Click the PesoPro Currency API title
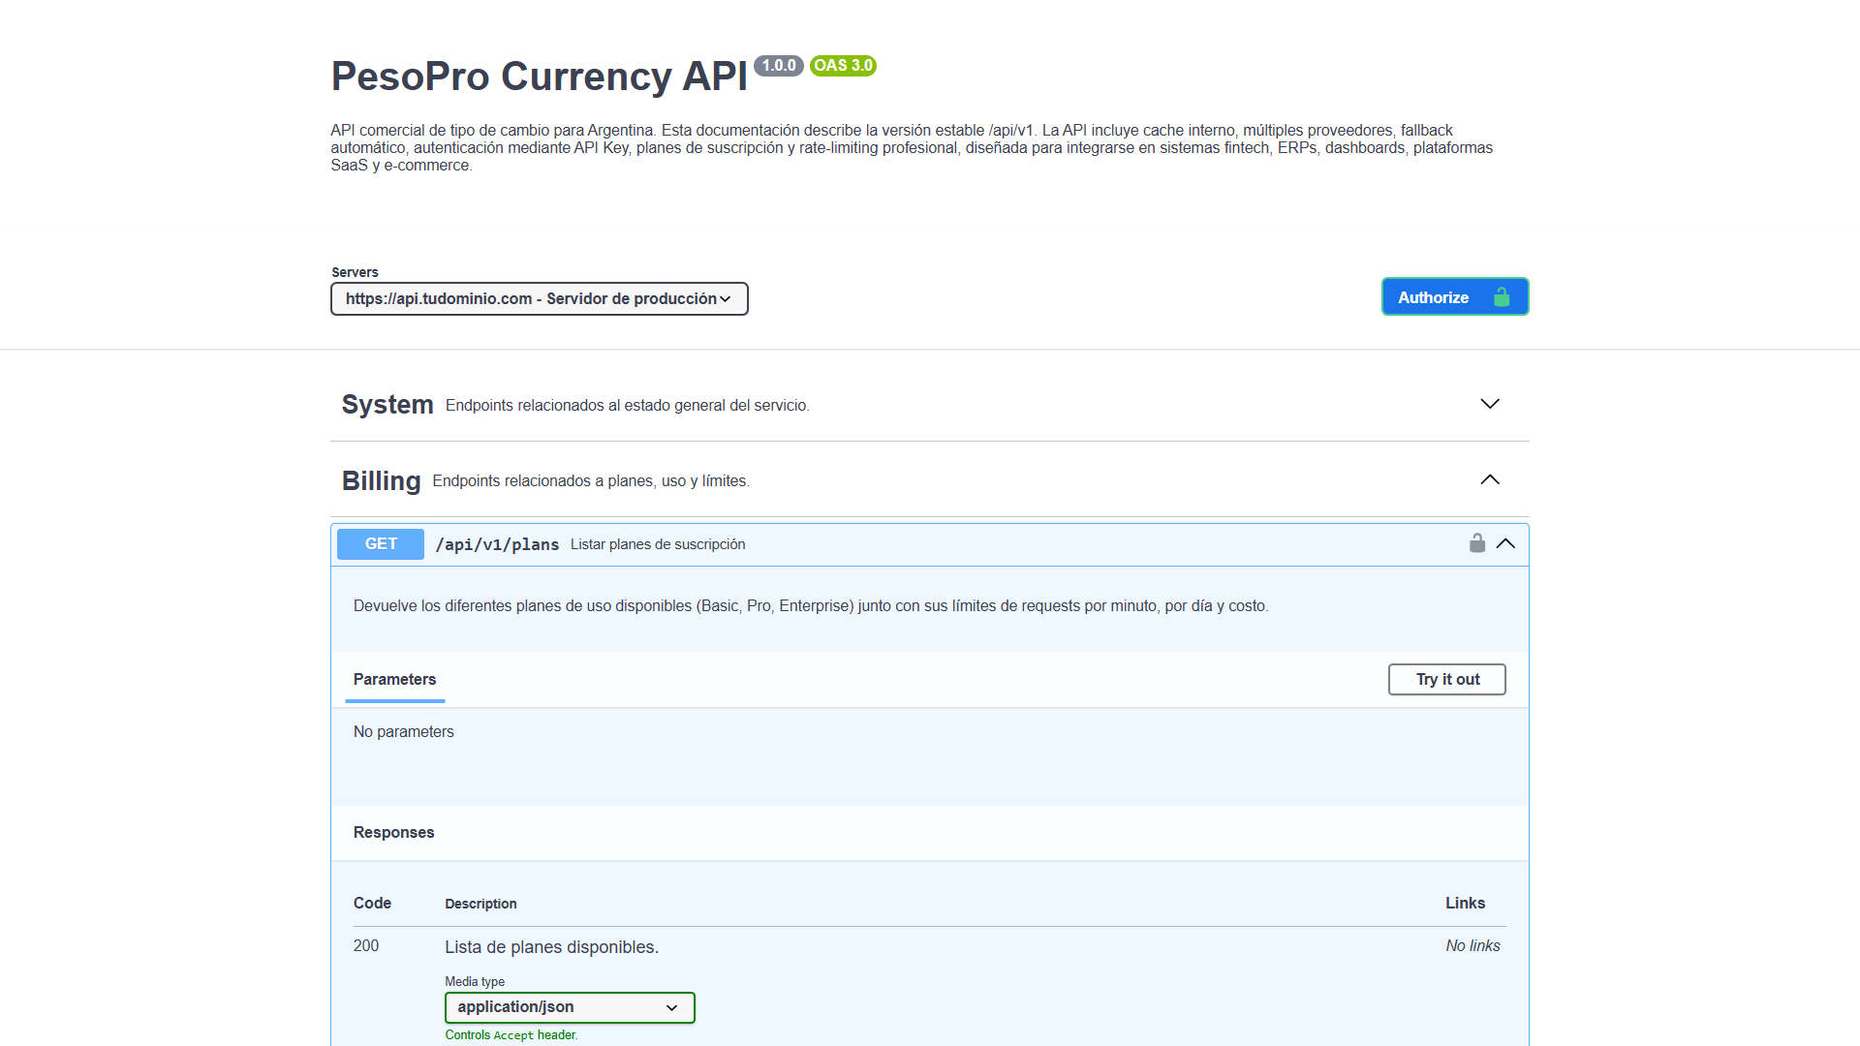 tap(539, 77)
